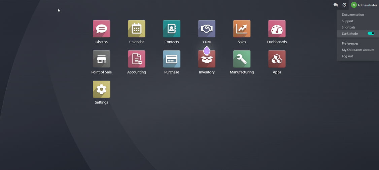379x170 pixels.
Task: Collapse the Administrator user menu
Action: tap(364, 5)
